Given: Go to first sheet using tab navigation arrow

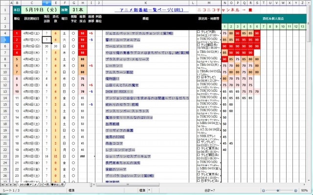Looking at the screenshot, I should point(3,184).
